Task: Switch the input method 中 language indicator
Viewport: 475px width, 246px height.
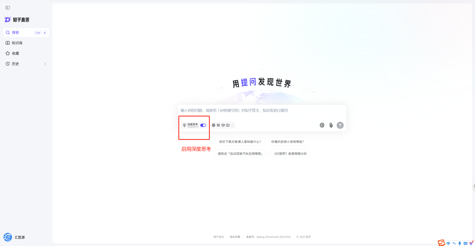Action: point(448,243)
